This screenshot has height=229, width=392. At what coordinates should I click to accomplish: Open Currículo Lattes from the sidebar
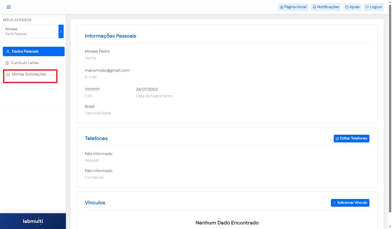(x=25, y=63)
